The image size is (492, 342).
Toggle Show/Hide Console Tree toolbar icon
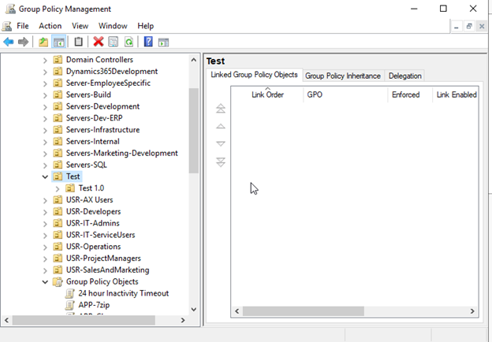[x=58, y=42]
